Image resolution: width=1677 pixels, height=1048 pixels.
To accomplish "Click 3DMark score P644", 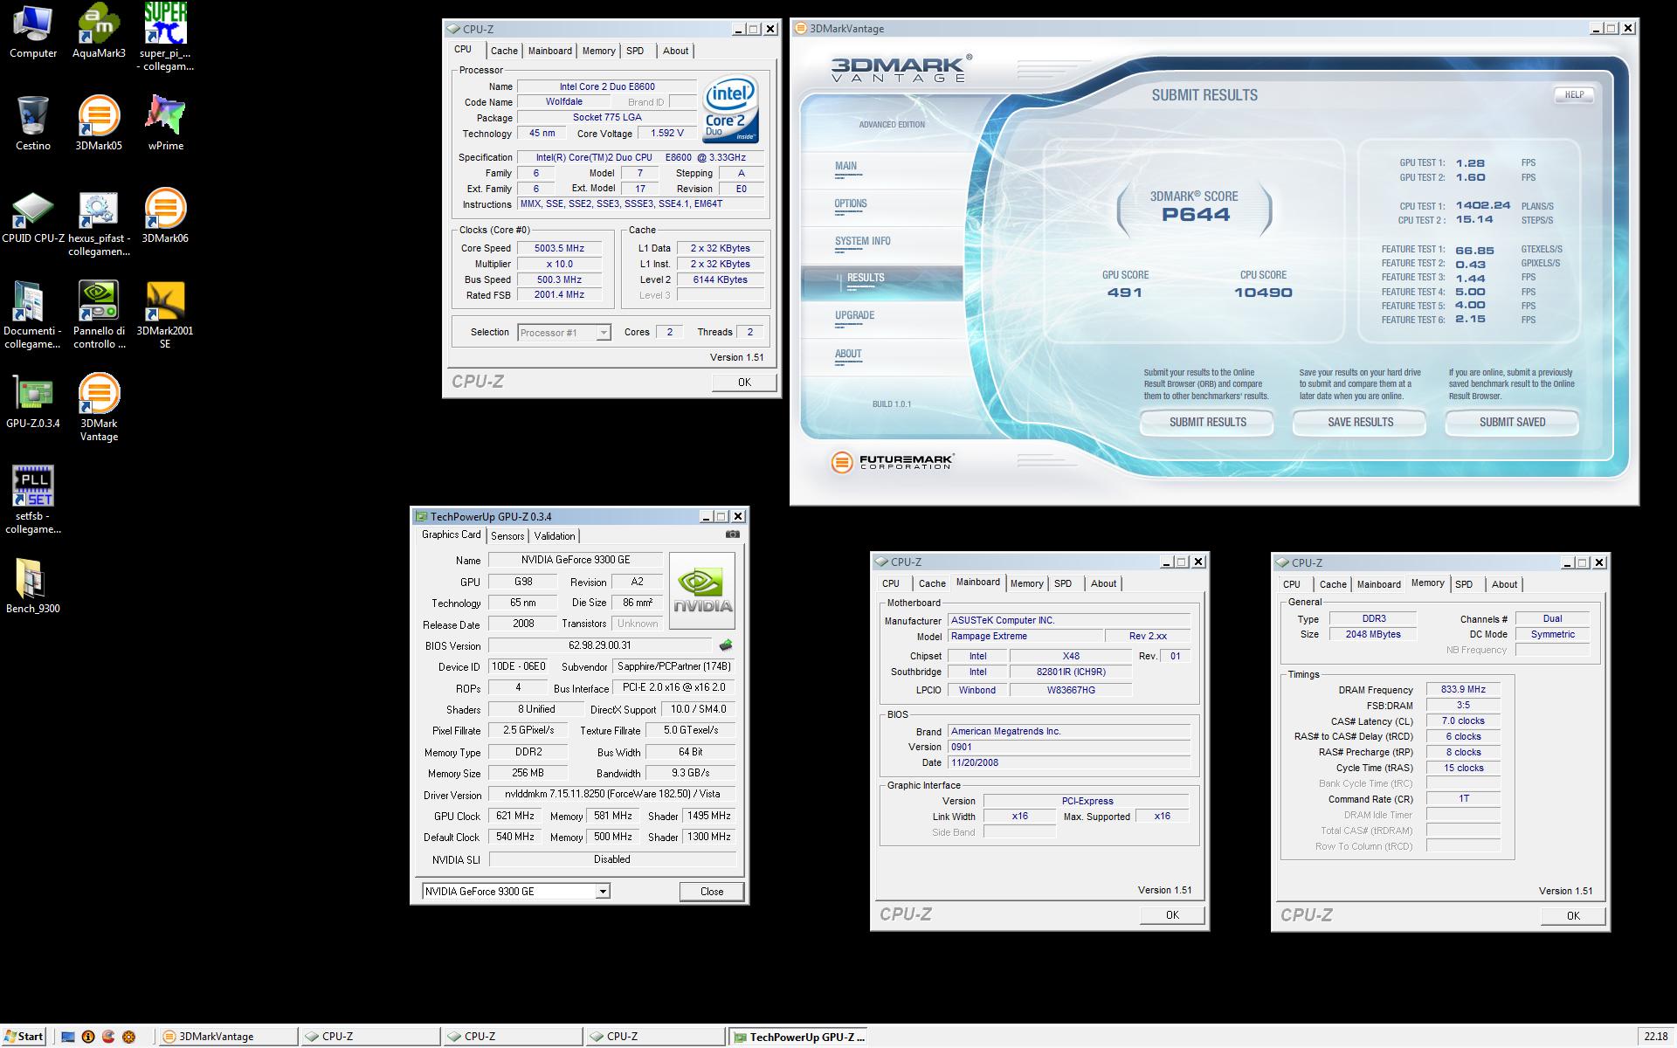I will point(1195,215).
